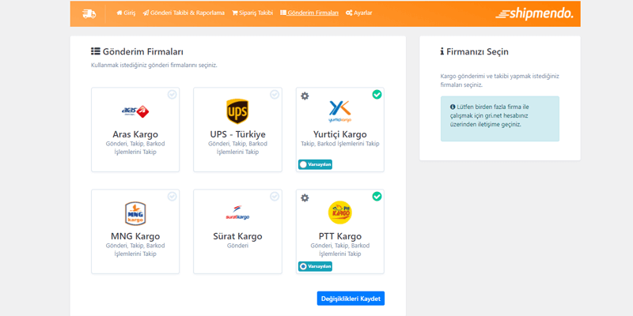Screen dimensions: 633x316
Task: Click the MNG Kargo logo
Action: coord(135,213)
